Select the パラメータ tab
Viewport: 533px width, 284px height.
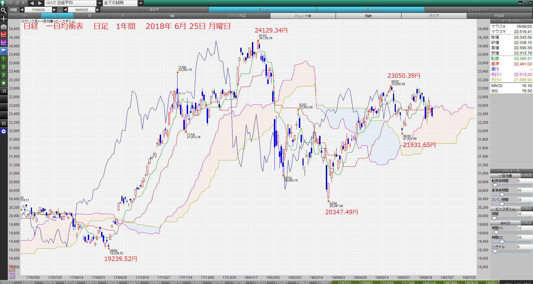370,10
